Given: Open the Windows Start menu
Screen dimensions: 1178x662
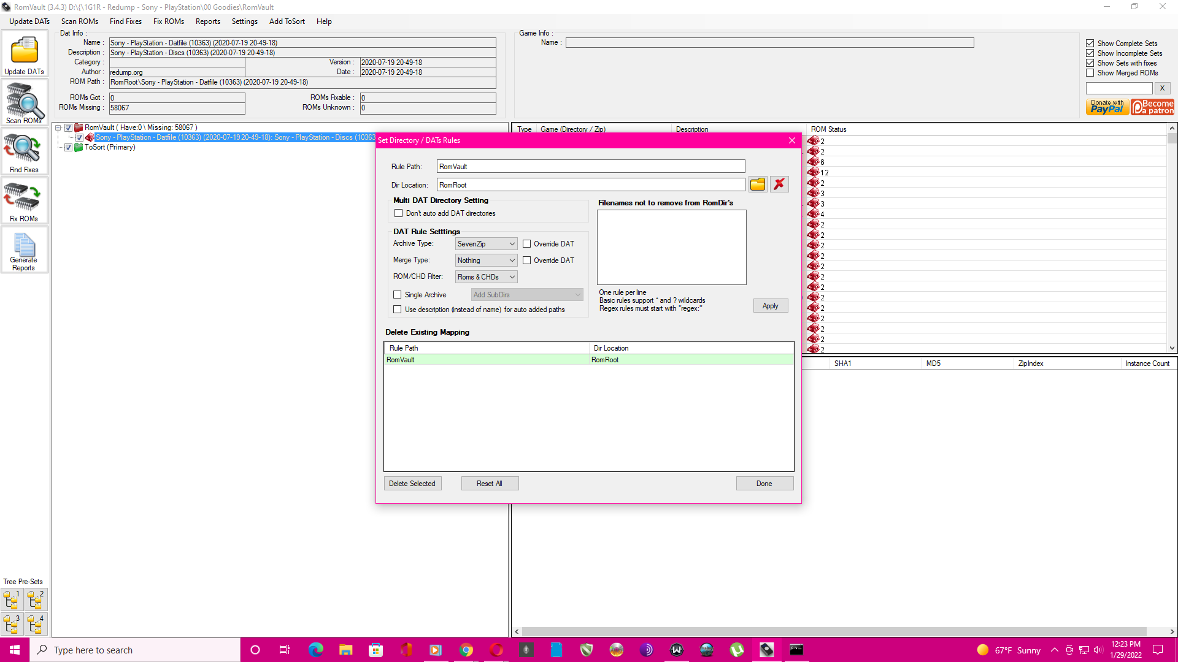Looking at the screenshot, I should 15,650.
